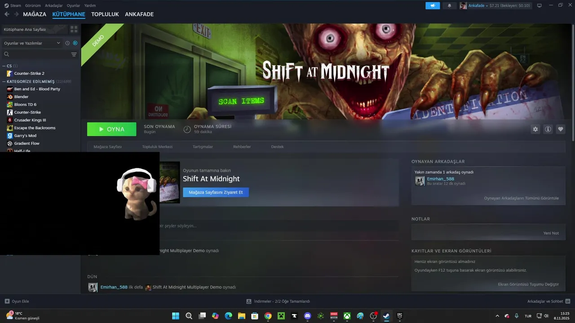Go to MAĞAZA tab
Image resolution: width=575 pixels, height=323 pixels.
pos(35,14)
